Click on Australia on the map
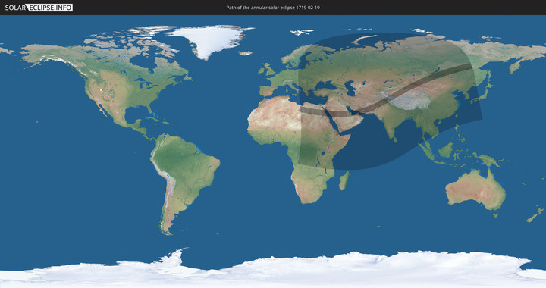Image resolution: width=546 pixels, height=288 pixels. click(475, 189)
